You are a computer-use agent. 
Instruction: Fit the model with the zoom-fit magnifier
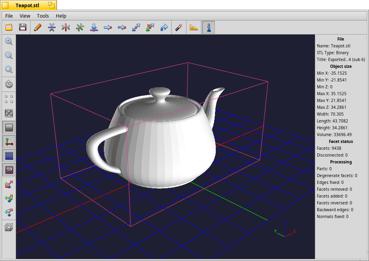[9, 69]
